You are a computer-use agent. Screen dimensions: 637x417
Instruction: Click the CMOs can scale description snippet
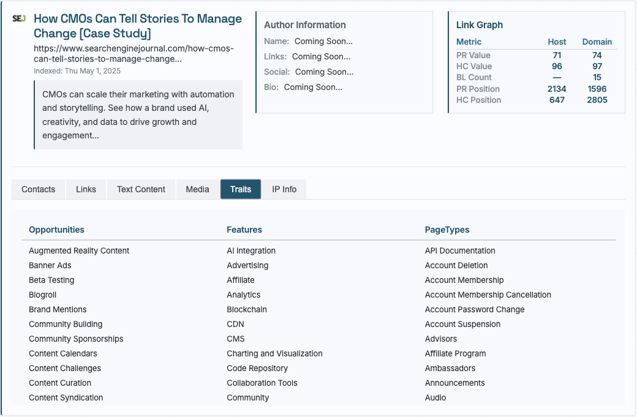point(138,115)
